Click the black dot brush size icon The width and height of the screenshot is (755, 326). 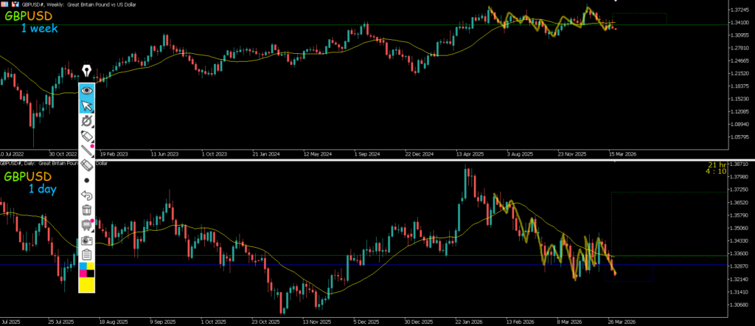coord(87,180)
